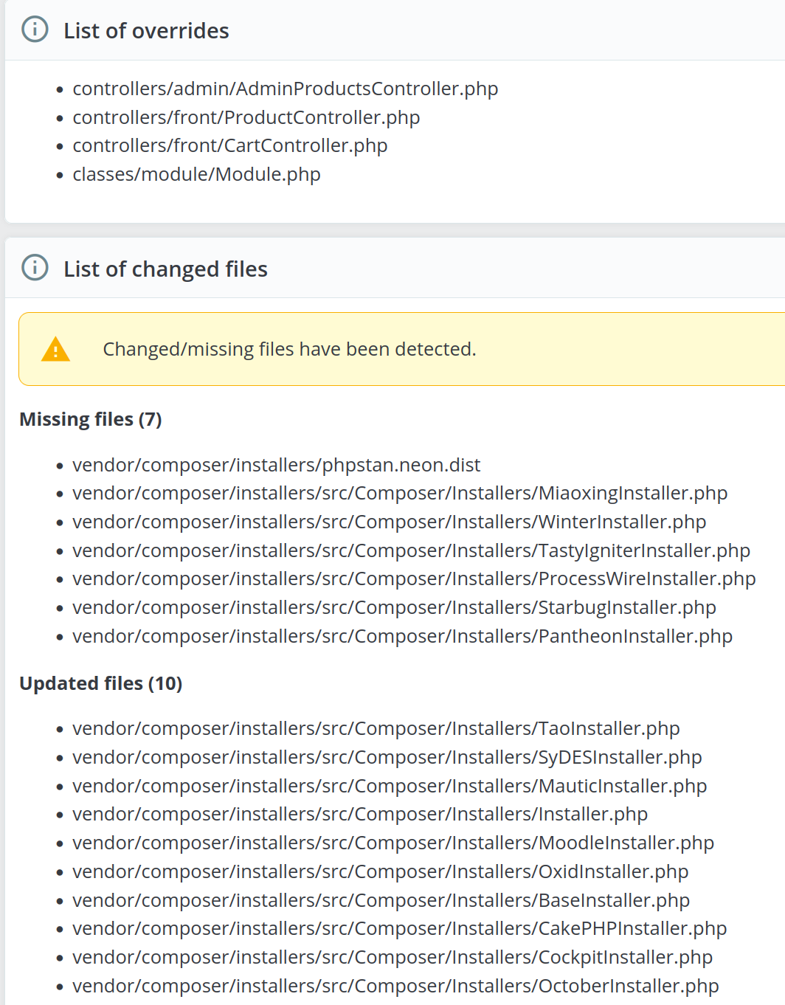Click the List of changed files heading
This screenshot has height=1005, width=785.
coord(165,269)
